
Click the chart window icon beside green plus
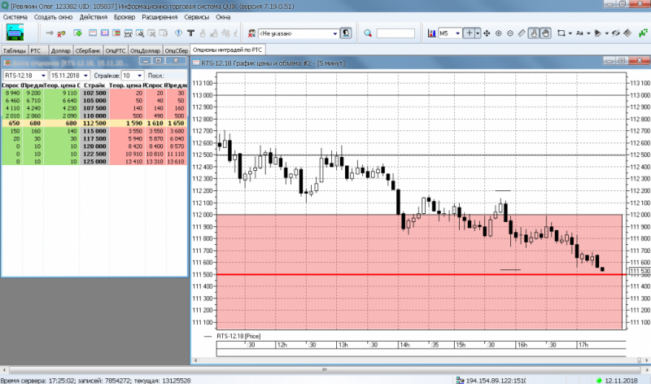click(x=93, y=33)
